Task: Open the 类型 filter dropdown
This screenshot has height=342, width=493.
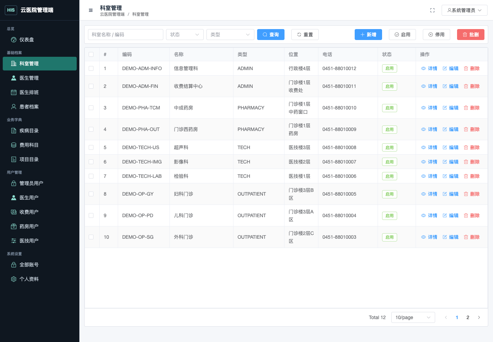Action: pyautogui.click(x=230, y=35)
